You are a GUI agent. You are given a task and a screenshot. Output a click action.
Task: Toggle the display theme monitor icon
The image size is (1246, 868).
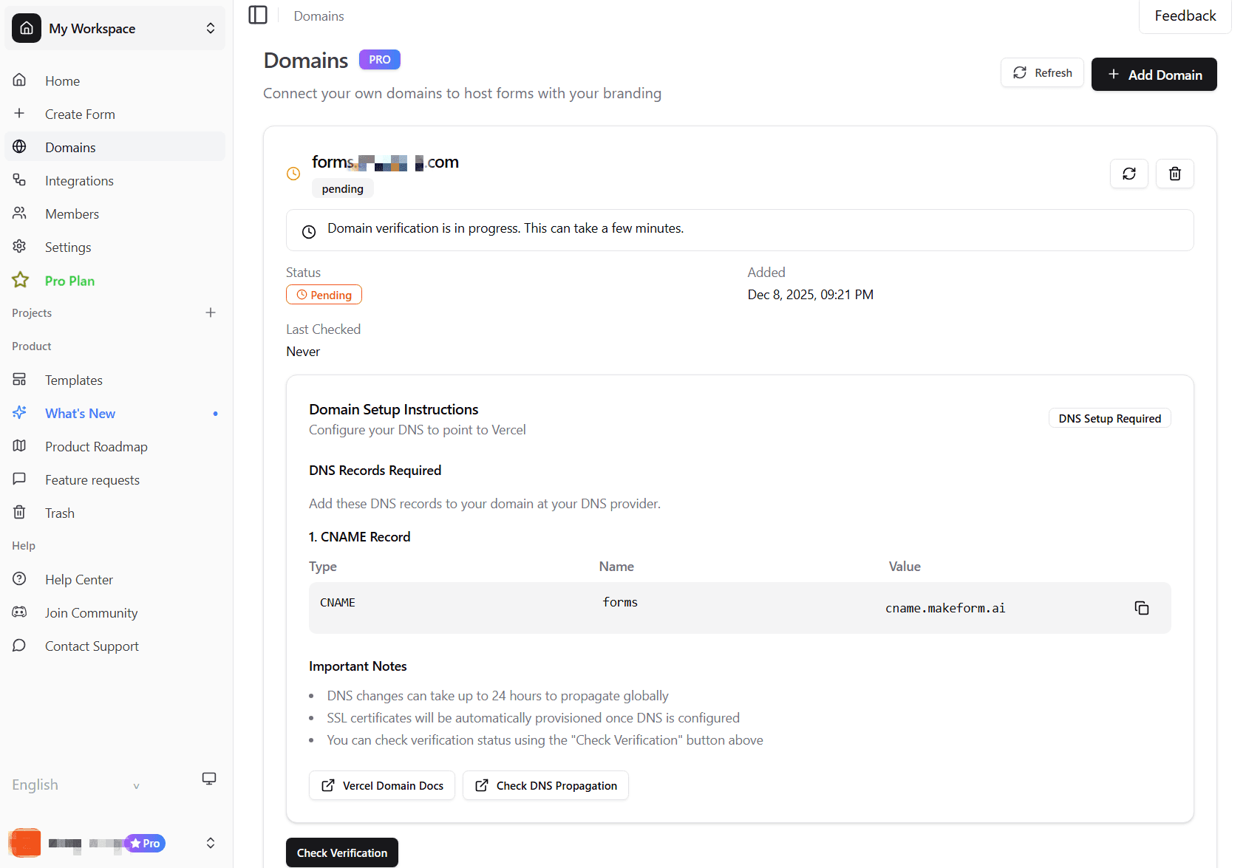click(209, 779)
